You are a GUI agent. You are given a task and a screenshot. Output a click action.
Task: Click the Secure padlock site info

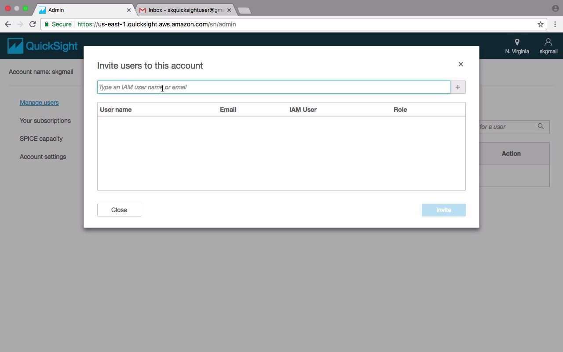tap(58, 24)
